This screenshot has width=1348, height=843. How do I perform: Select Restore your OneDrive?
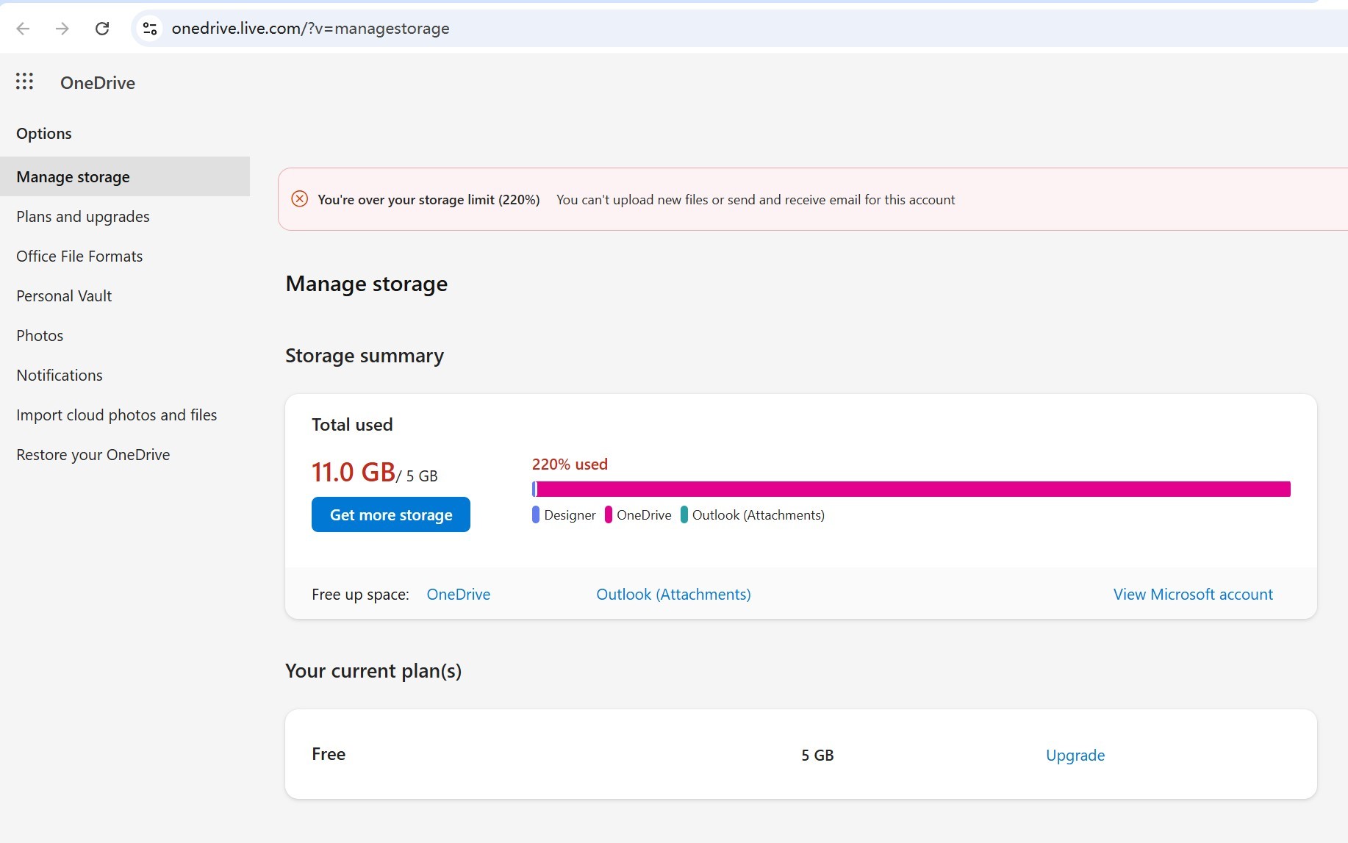(x=93, y=455)
